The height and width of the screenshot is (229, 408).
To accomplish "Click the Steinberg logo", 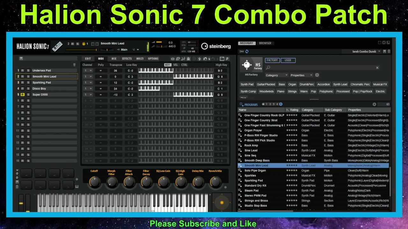I will 216,46.
